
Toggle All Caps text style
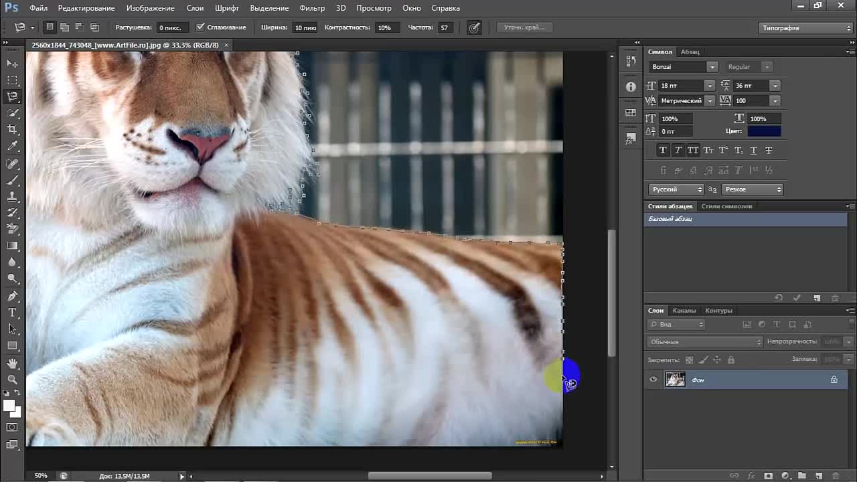pyautogui.click(x=693, y=150)
